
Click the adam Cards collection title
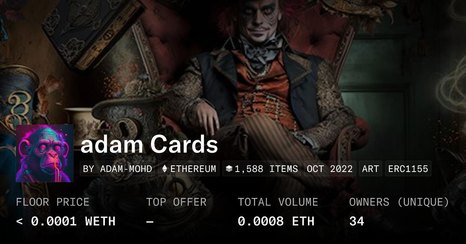coord(149,145)
